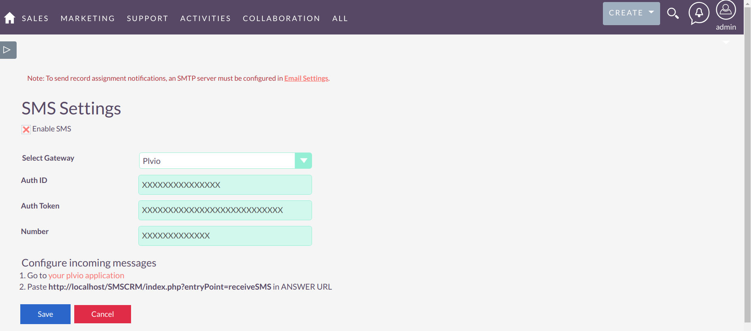Click the admin user profile icon
751x331 pixels.
(x=726, y=11)
